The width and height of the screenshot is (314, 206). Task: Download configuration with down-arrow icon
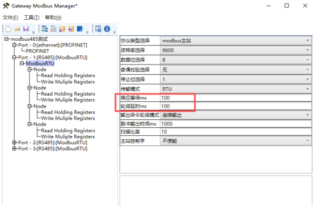coord(62,29)
